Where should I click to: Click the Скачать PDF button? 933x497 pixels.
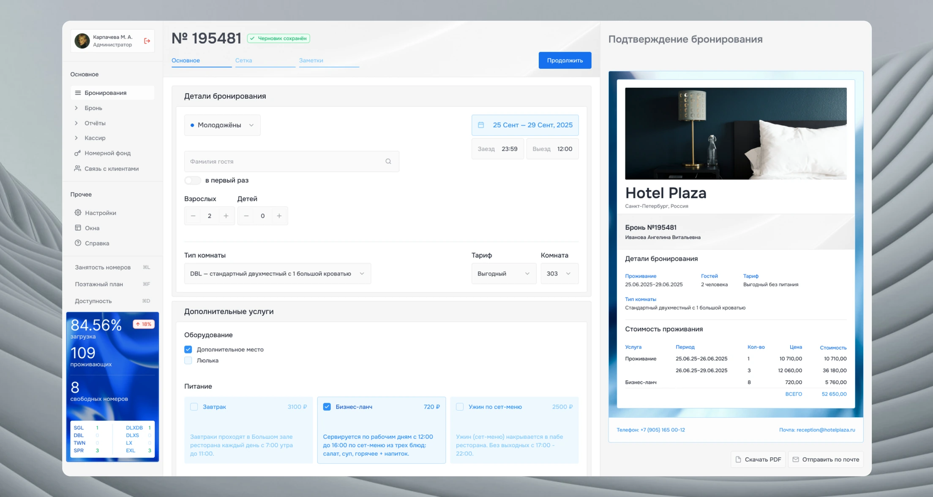[x=758, y=459]
